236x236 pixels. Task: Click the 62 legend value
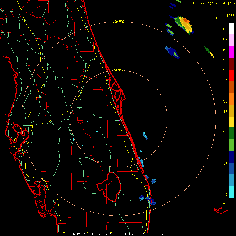[225, 39]
